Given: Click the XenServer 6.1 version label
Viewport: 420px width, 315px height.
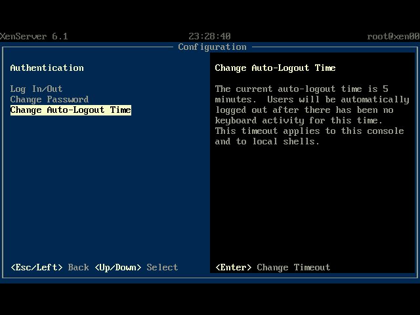Looking at the screenshot, I should click(33, 36).
